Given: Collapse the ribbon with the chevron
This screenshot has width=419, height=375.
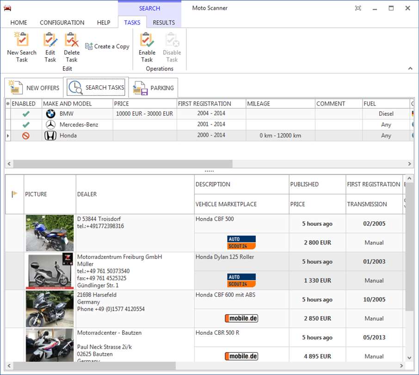Looking at the screenshot, I should point(410,69).
